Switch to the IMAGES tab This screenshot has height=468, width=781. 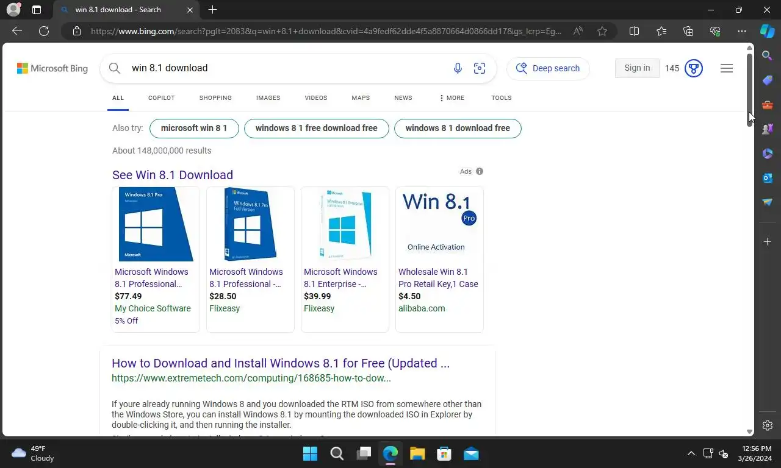tap(268, 98)
